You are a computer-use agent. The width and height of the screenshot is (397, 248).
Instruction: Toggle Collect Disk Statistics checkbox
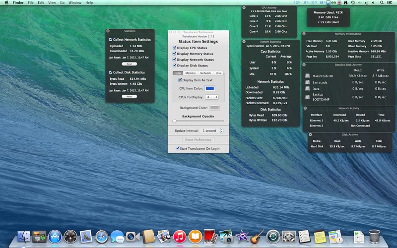(x=111, y=72)
